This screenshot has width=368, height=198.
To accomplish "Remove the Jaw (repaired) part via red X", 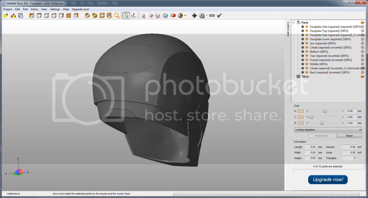I will click(362, 43).
